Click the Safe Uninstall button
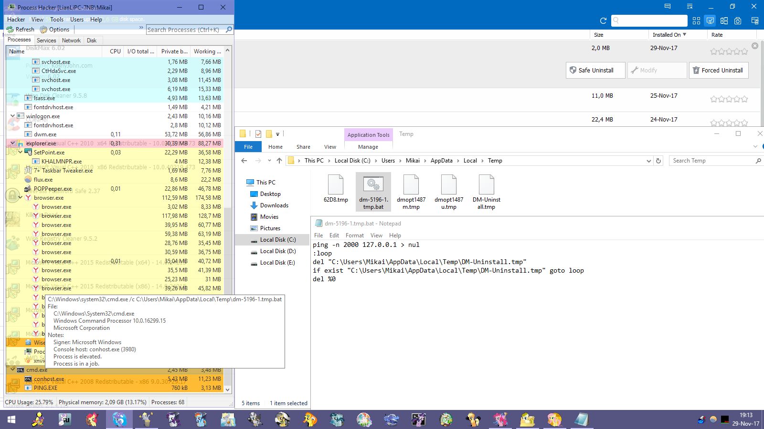 coord(595,70)
